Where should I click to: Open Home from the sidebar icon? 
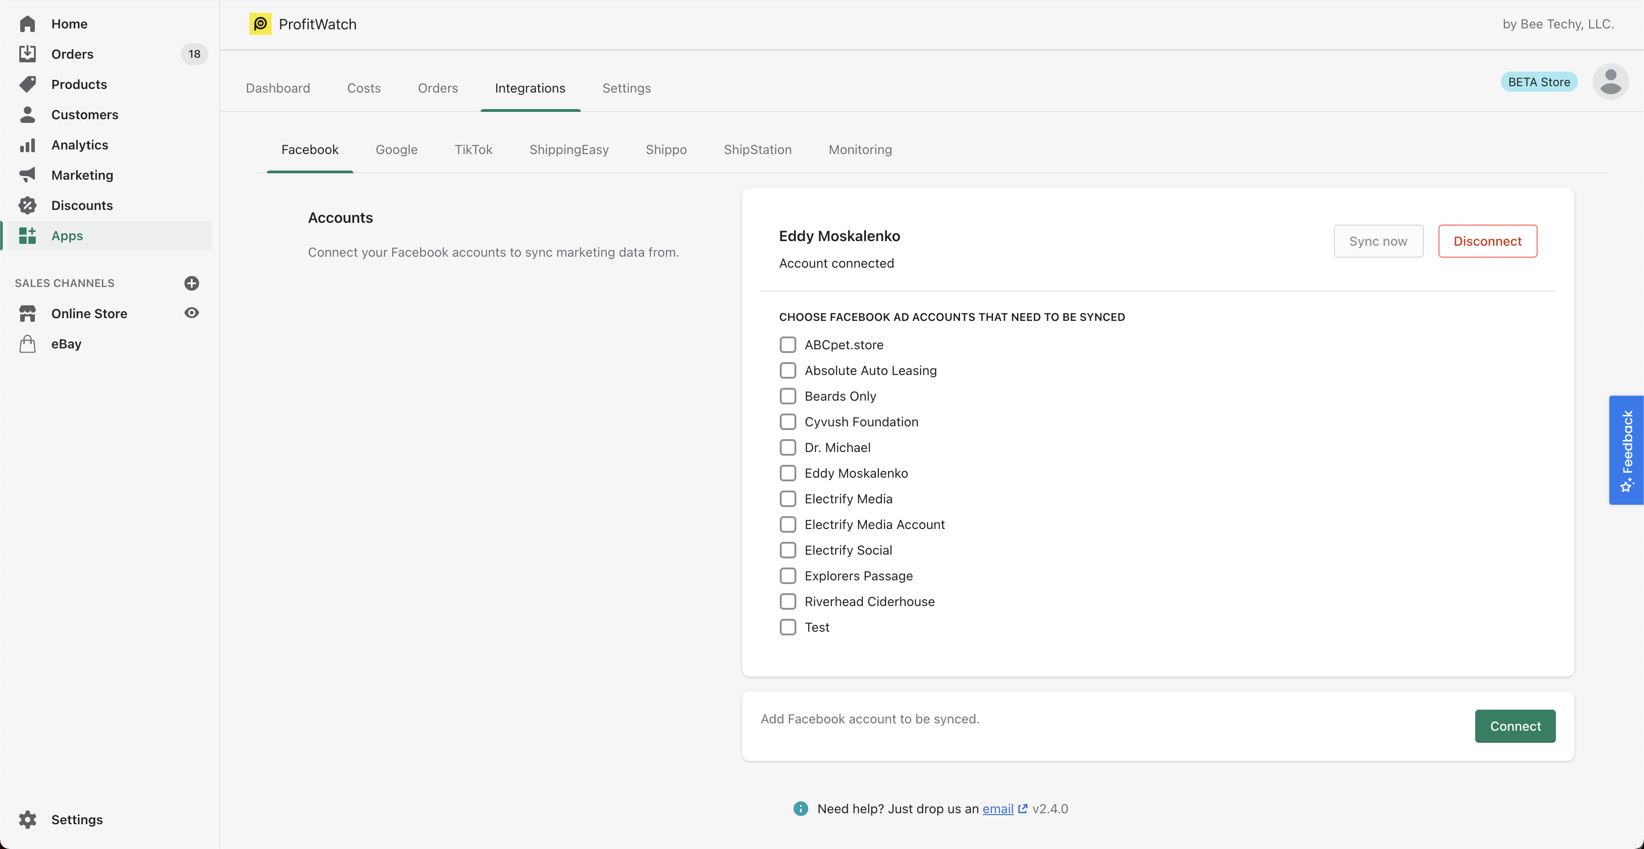pos(28,23)
